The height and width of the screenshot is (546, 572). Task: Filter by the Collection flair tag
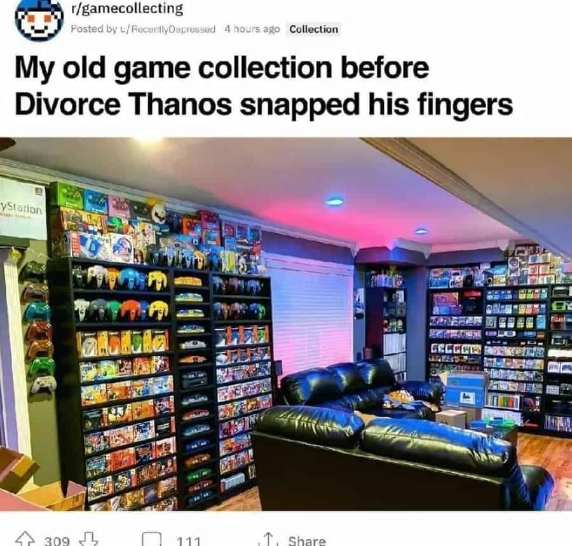click(314, 29)
